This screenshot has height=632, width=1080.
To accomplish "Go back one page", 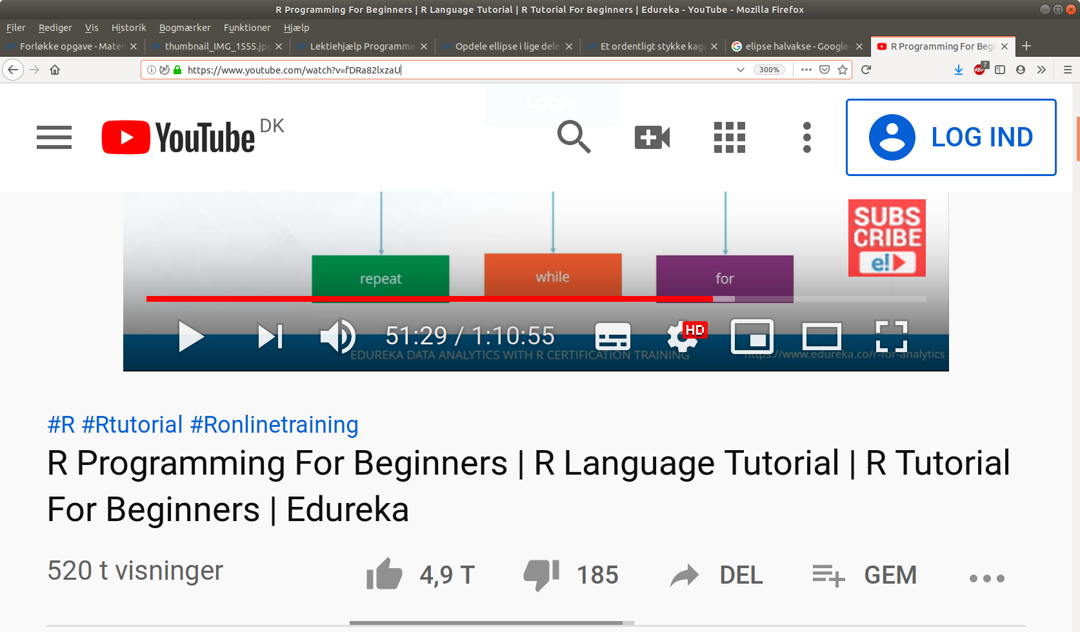I will point(13,70).
